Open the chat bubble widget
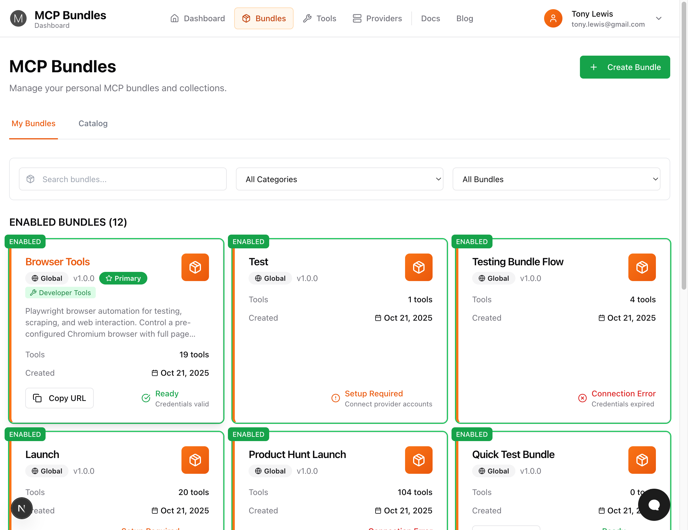688x530 pixels. [x=654, y=504]
